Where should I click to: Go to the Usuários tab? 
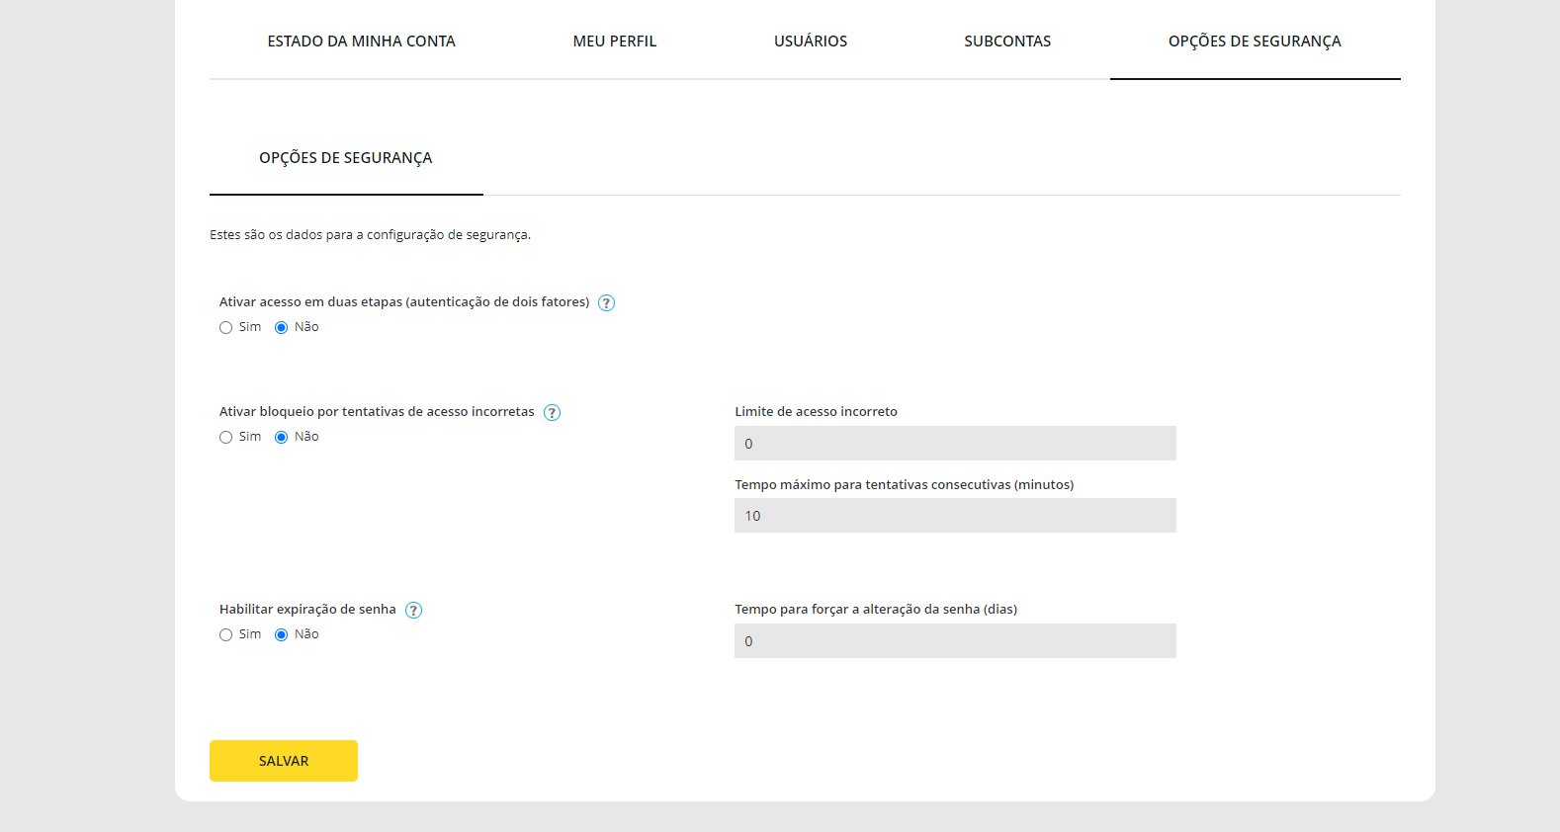click(x=810, y=42)
